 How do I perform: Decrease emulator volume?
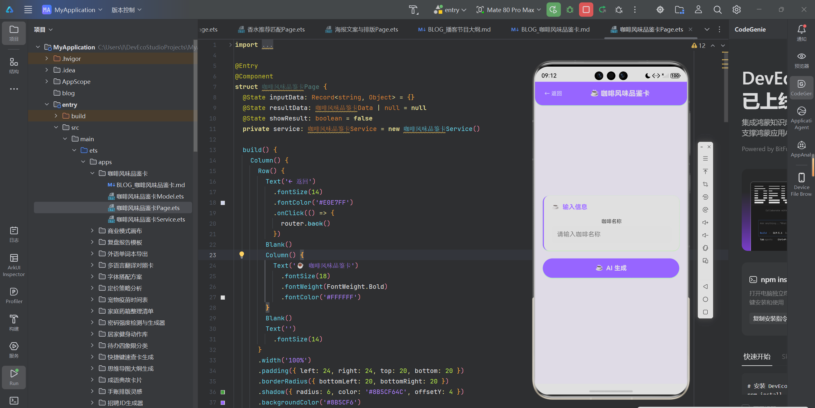click(x=705, y=235)
